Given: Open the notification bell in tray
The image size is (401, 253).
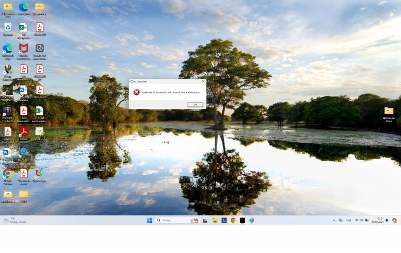Looking at the screenshot, I should pyautogui.click(x=387, y=220).
